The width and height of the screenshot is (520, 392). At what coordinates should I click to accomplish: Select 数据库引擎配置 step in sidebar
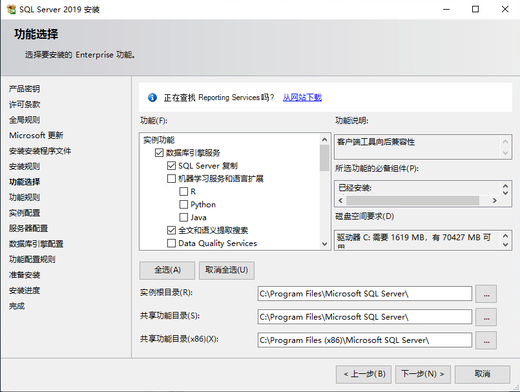(36, 244)
